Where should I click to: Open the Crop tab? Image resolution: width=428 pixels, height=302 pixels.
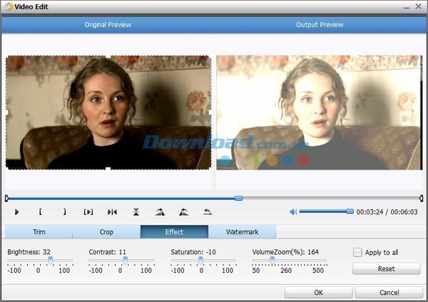click(x=106, y=232)
